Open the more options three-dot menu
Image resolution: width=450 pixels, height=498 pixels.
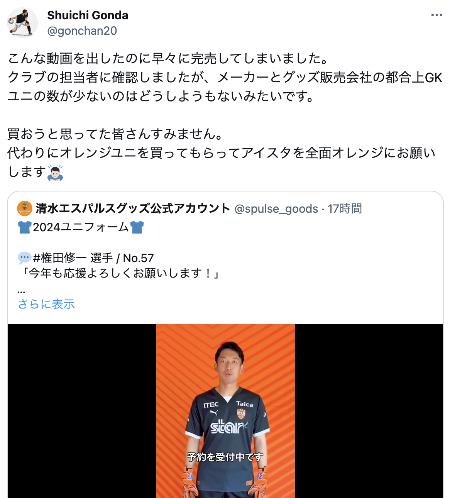coord(436,15)
